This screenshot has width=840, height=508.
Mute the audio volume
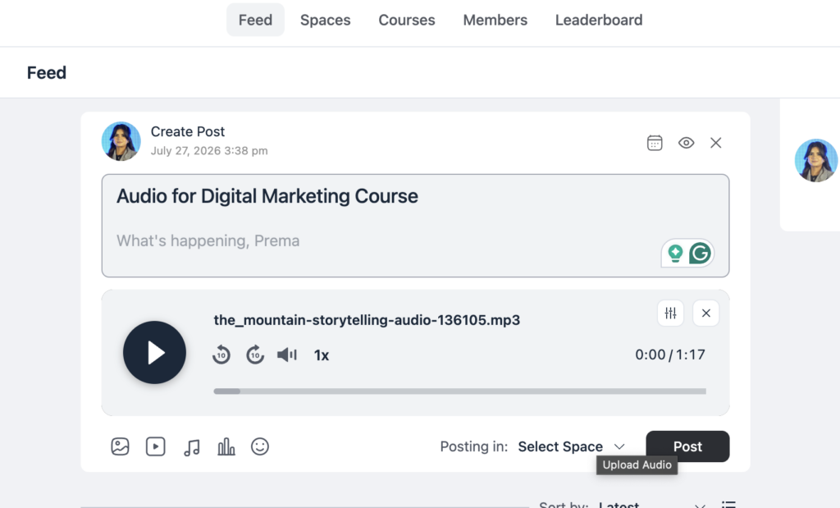point(287,355)
